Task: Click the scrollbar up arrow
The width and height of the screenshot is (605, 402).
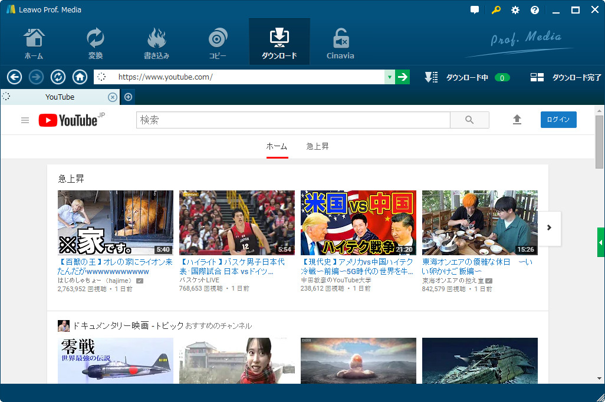Action: 599,111
